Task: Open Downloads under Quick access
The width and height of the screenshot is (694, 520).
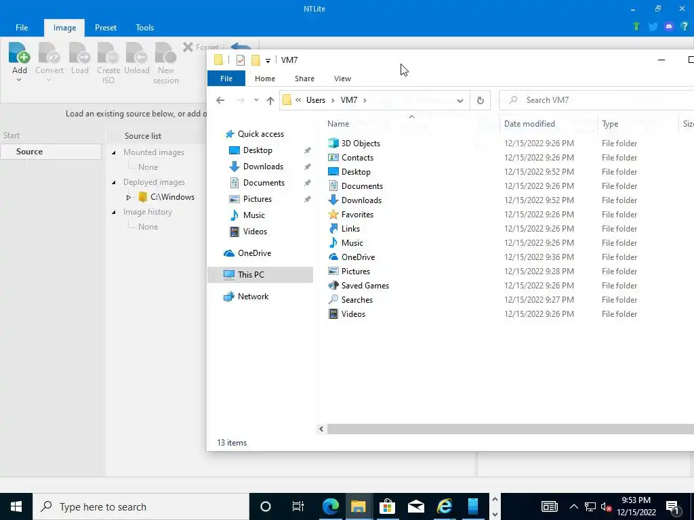Action: point(263,167)
